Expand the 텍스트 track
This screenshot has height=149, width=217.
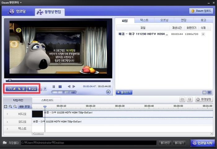[x=7, y=129]
